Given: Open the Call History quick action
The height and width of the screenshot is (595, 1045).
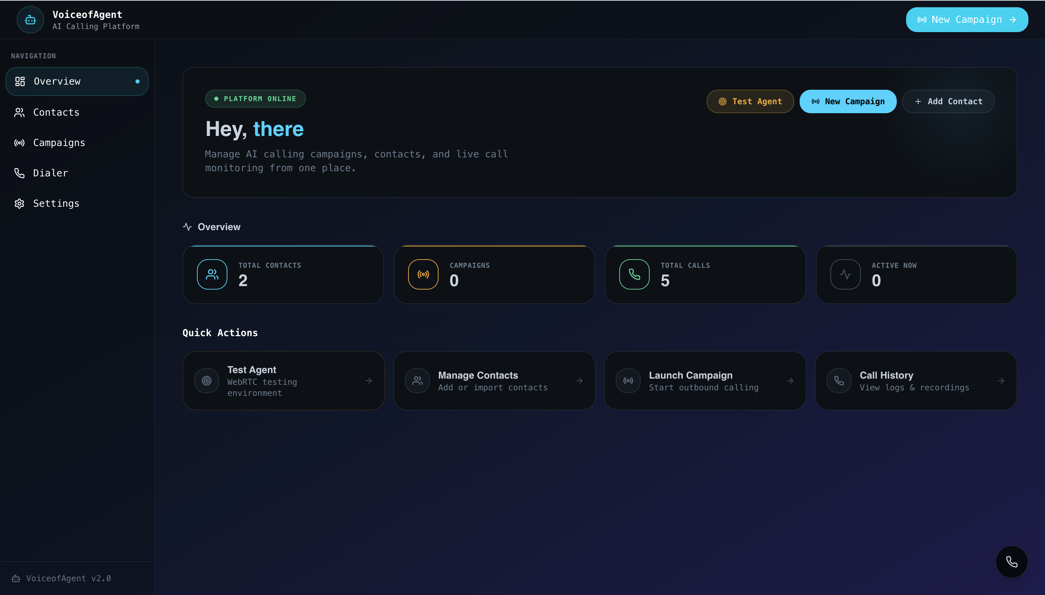Looking at the screenshot, I should 916,380.
